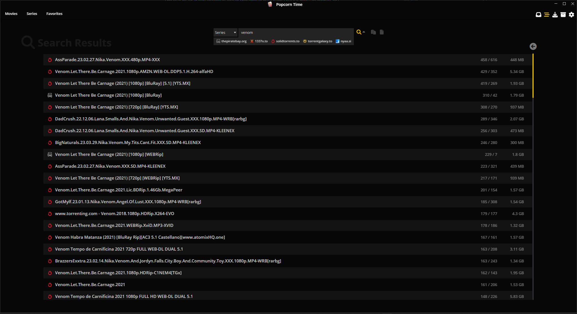Toggle the 1337x.to search provider
The width and height of the screenshot is (577, 314).
[259, 41]
